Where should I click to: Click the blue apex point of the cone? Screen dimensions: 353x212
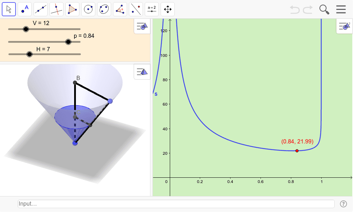click(x=75, y=143)
